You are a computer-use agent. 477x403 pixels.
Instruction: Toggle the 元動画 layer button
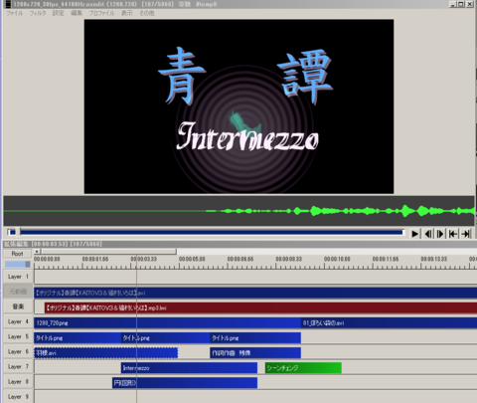click(x=18, y=292)
